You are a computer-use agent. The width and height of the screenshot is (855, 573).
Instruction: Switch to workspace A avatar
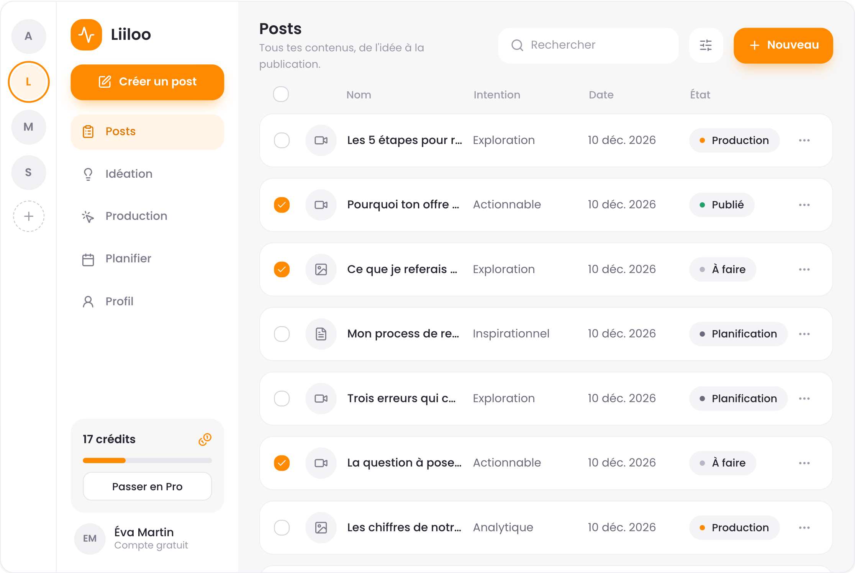point(29,36)
